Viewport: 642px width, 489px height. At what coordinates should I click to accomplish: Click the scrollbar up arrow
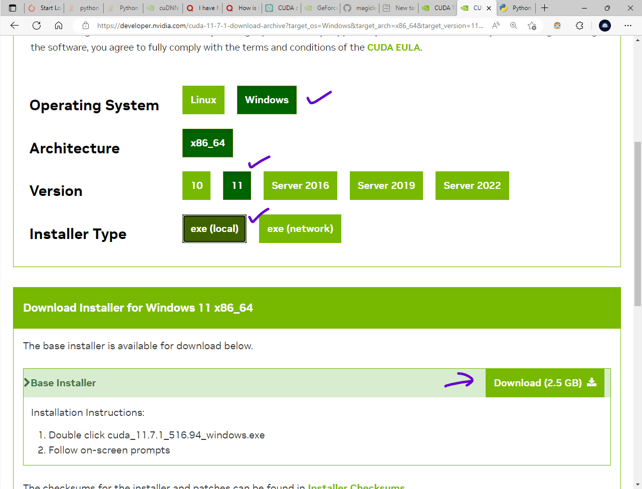pos(637,40)
